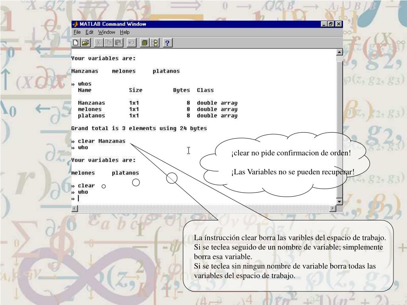Restore the MATLAB Command Window size

pos(330,24)
